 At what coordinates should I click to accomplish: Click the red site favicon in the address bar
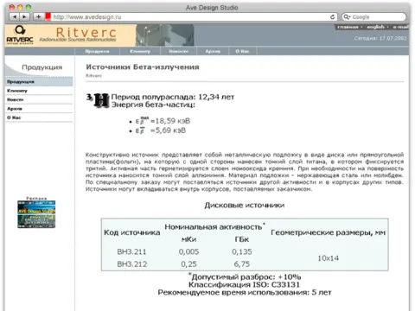(x=48, y=16)
